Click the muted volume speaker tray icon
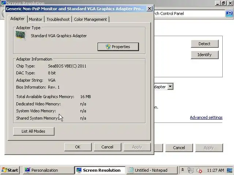The width and height of the screenshot is (234, 175). (x=199, y=170)
